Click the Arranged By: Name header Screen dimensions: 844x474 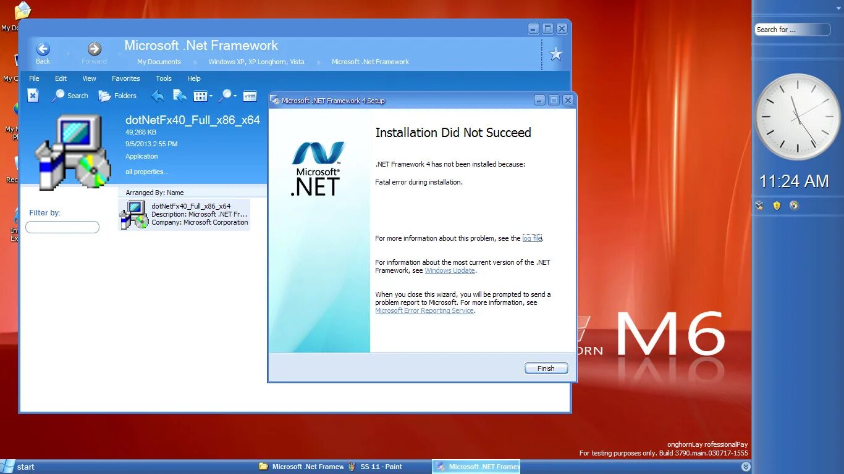(154, 193)
